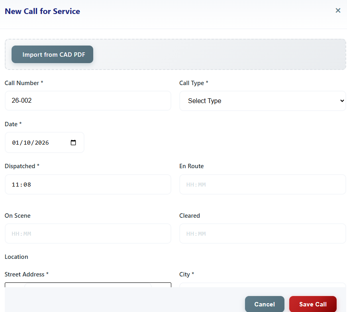Screen dimensions: 347x312
Task: Focus the City input box
Action: (263, 285)
